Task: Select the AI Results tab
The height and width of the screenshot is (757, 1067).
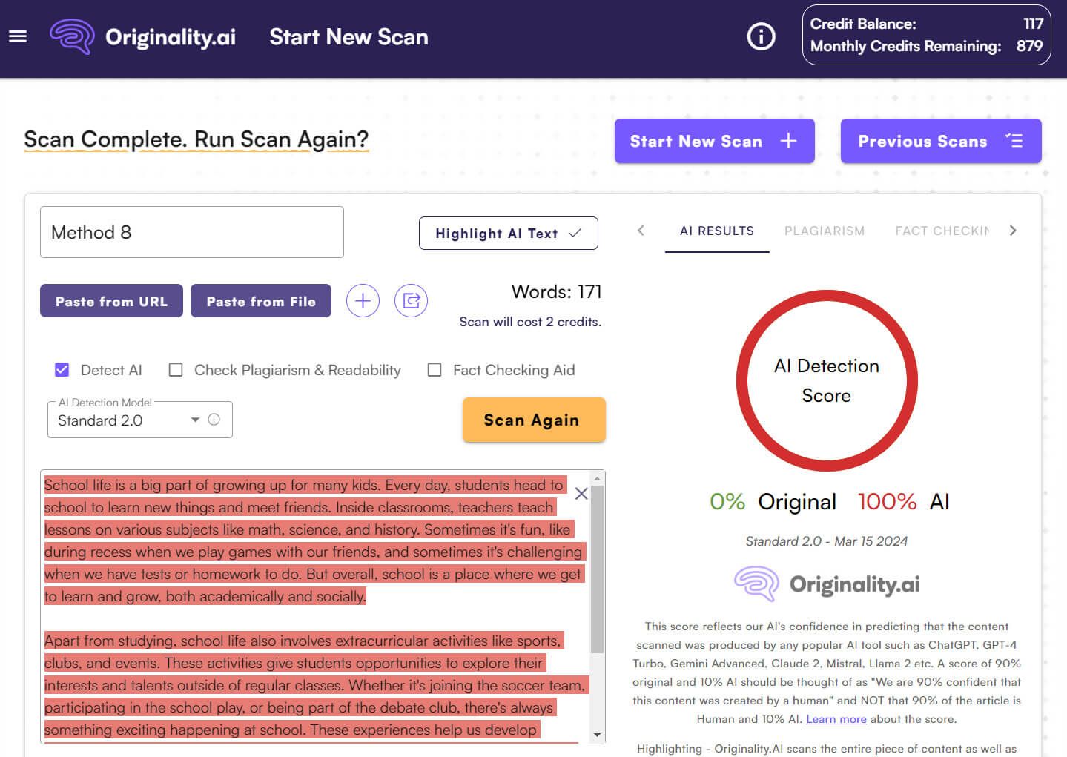Action: (716, 231)
